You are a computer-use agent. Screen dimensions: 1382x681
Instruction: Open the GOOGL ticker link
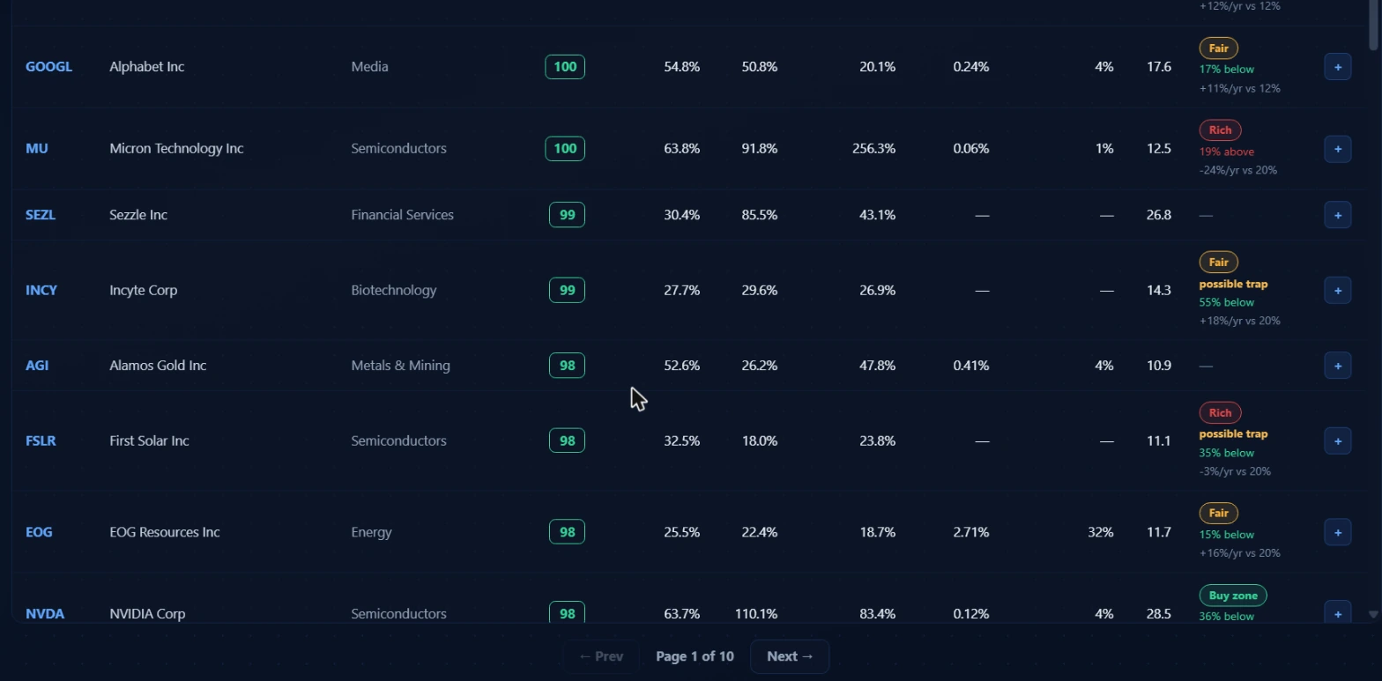point(48,67)
